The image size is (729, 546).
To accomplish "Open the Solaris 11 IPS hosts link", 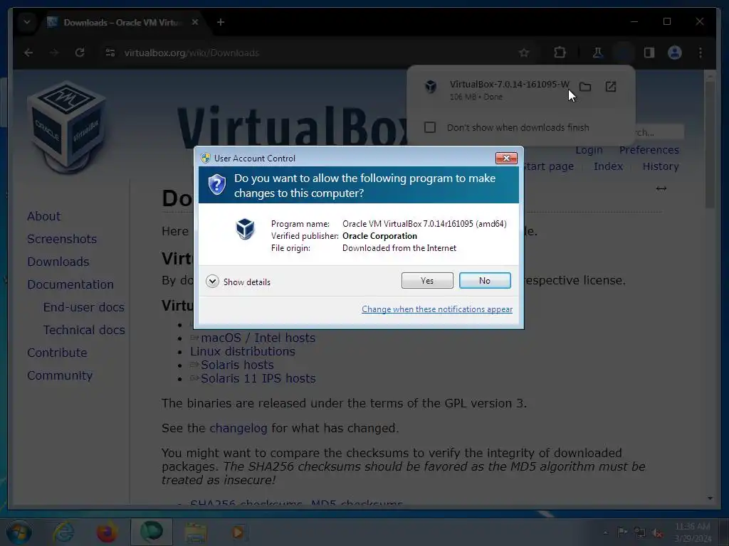I will pos(258,378).
